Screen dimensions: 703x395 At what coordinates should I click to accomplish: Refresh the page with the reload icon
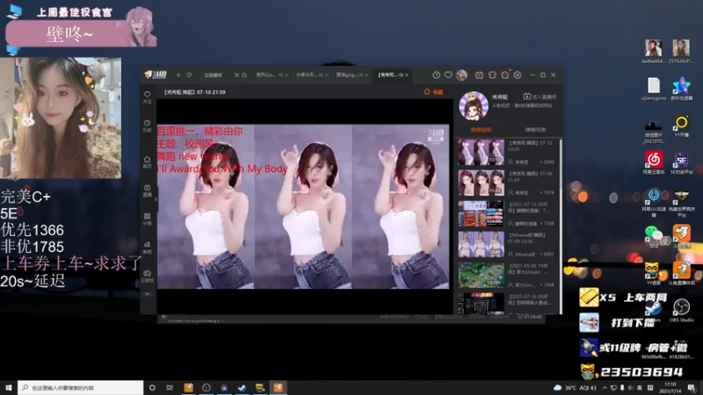coord(189,75)
